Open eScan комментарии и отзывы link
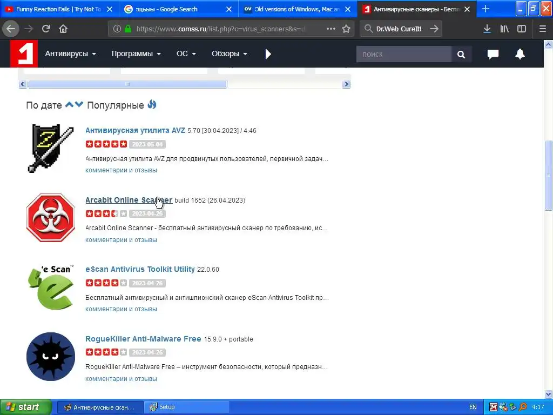This screenshot has width=553, height=415. point(121,309)
